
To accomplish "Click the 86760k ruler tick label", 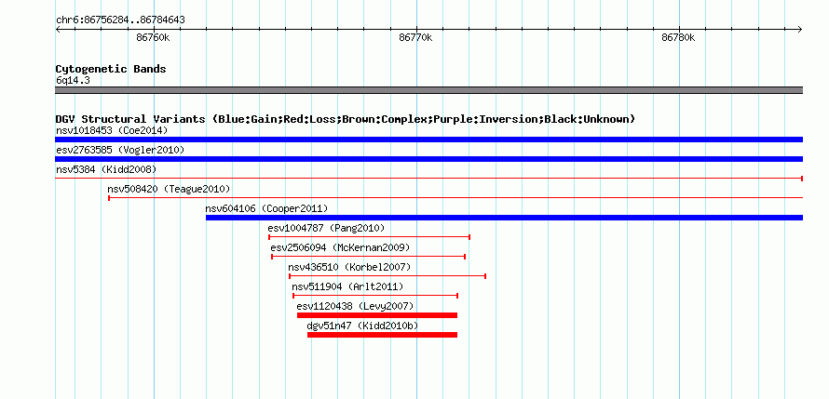I will tap(153, 37).
